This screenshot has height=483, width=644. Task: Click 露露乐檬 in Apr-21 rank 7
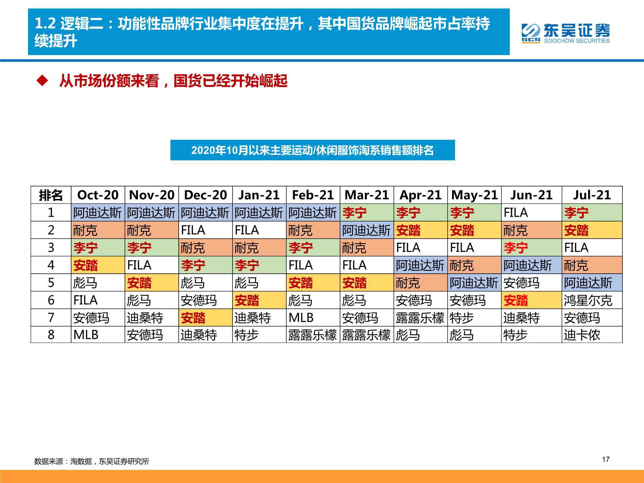point(421,317)
